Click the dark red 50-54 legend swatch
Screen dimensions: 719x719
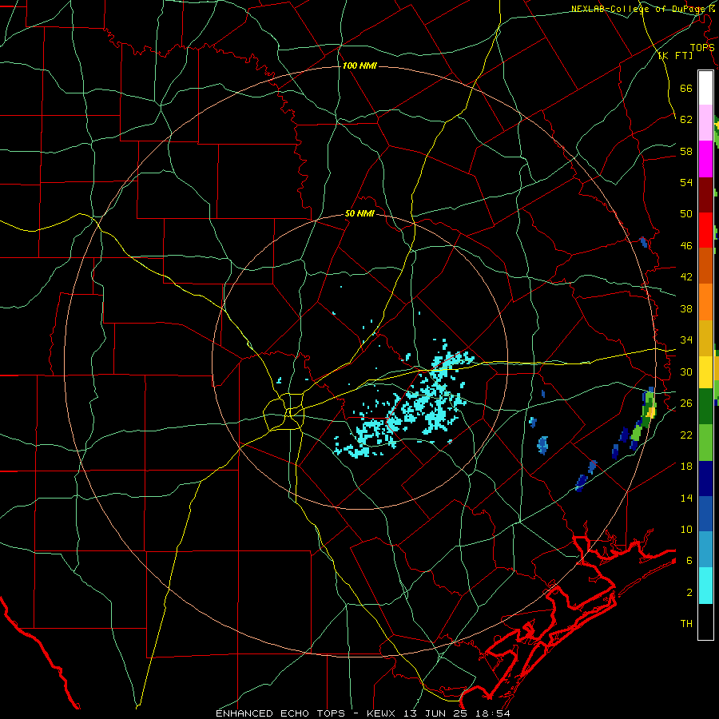[x=705, y=194]
